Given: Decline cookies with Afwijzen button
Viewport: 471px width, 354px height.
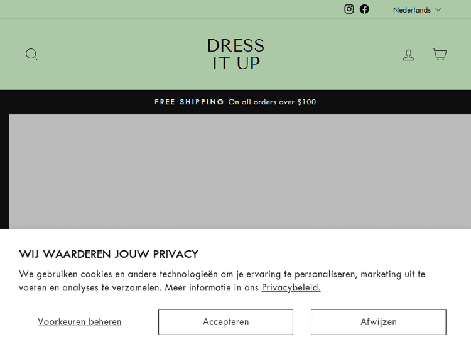Looking at the screenshot, I should pos(379,322).
